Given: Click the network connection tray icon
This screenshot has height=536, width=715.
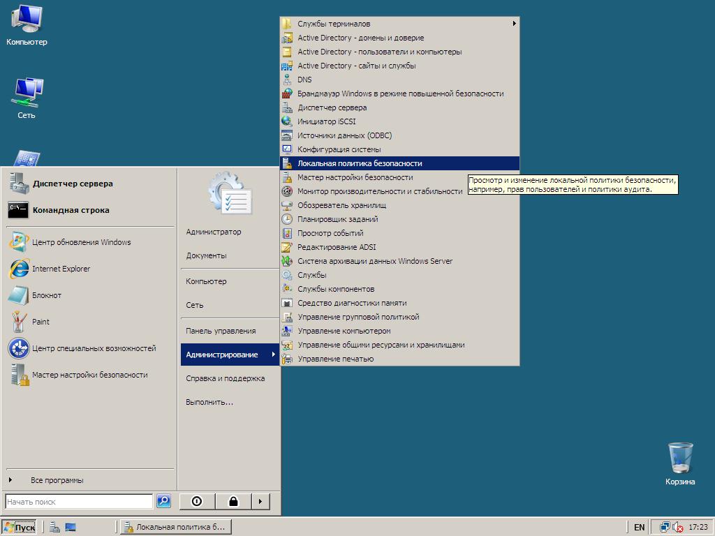Looking at the screenshot, I should [x=665, y=528].
